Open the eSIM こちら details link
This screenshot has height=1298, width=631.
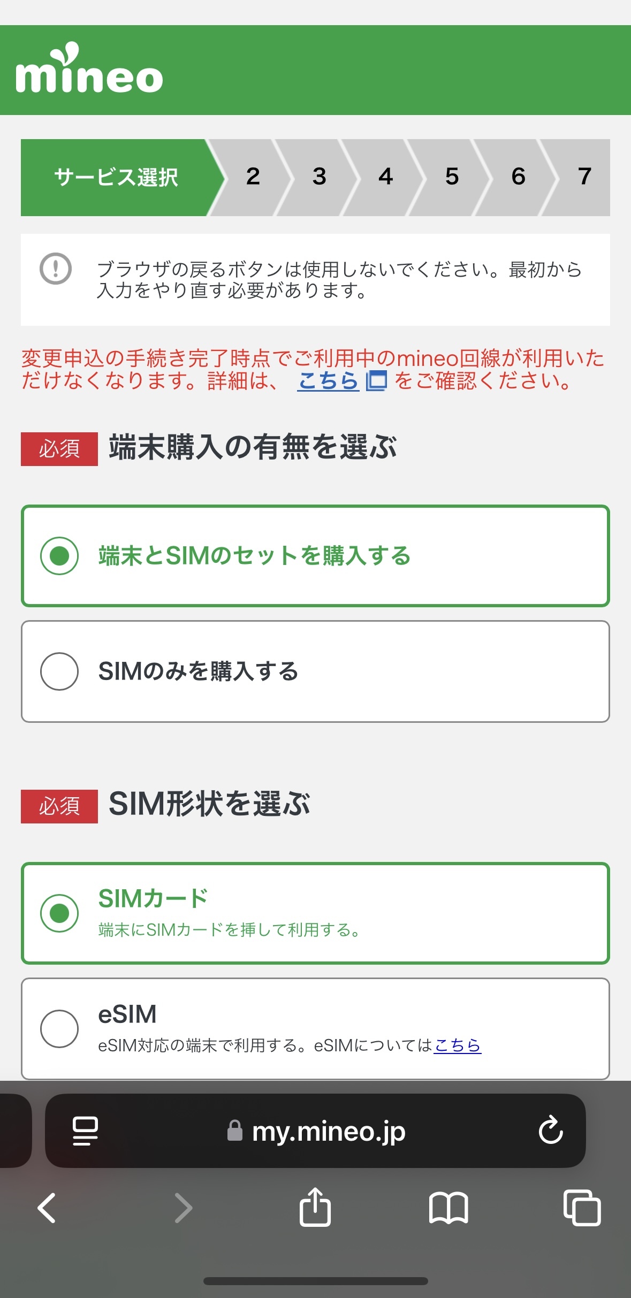(458, 1045)
